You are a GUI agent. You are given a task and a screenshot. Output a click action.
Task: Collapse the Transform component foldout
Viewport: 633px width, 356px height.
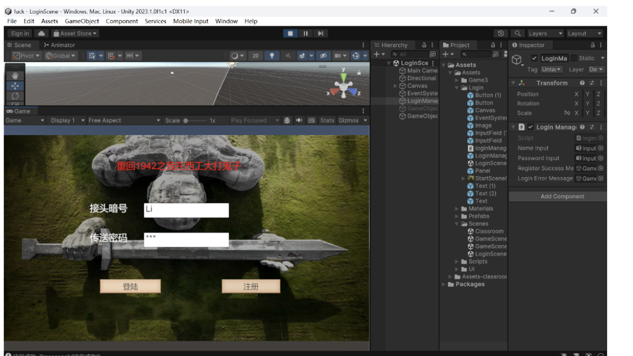tap(513, 83)
